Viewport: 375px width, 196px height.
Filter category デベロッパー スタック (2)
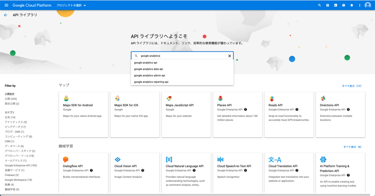20,151
